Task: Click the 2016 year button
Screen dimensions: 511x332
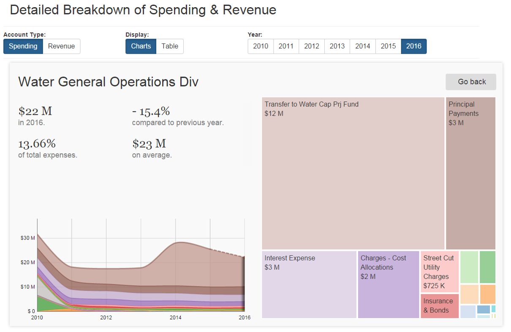Action: pyautogui.click(x=413, y=46)
